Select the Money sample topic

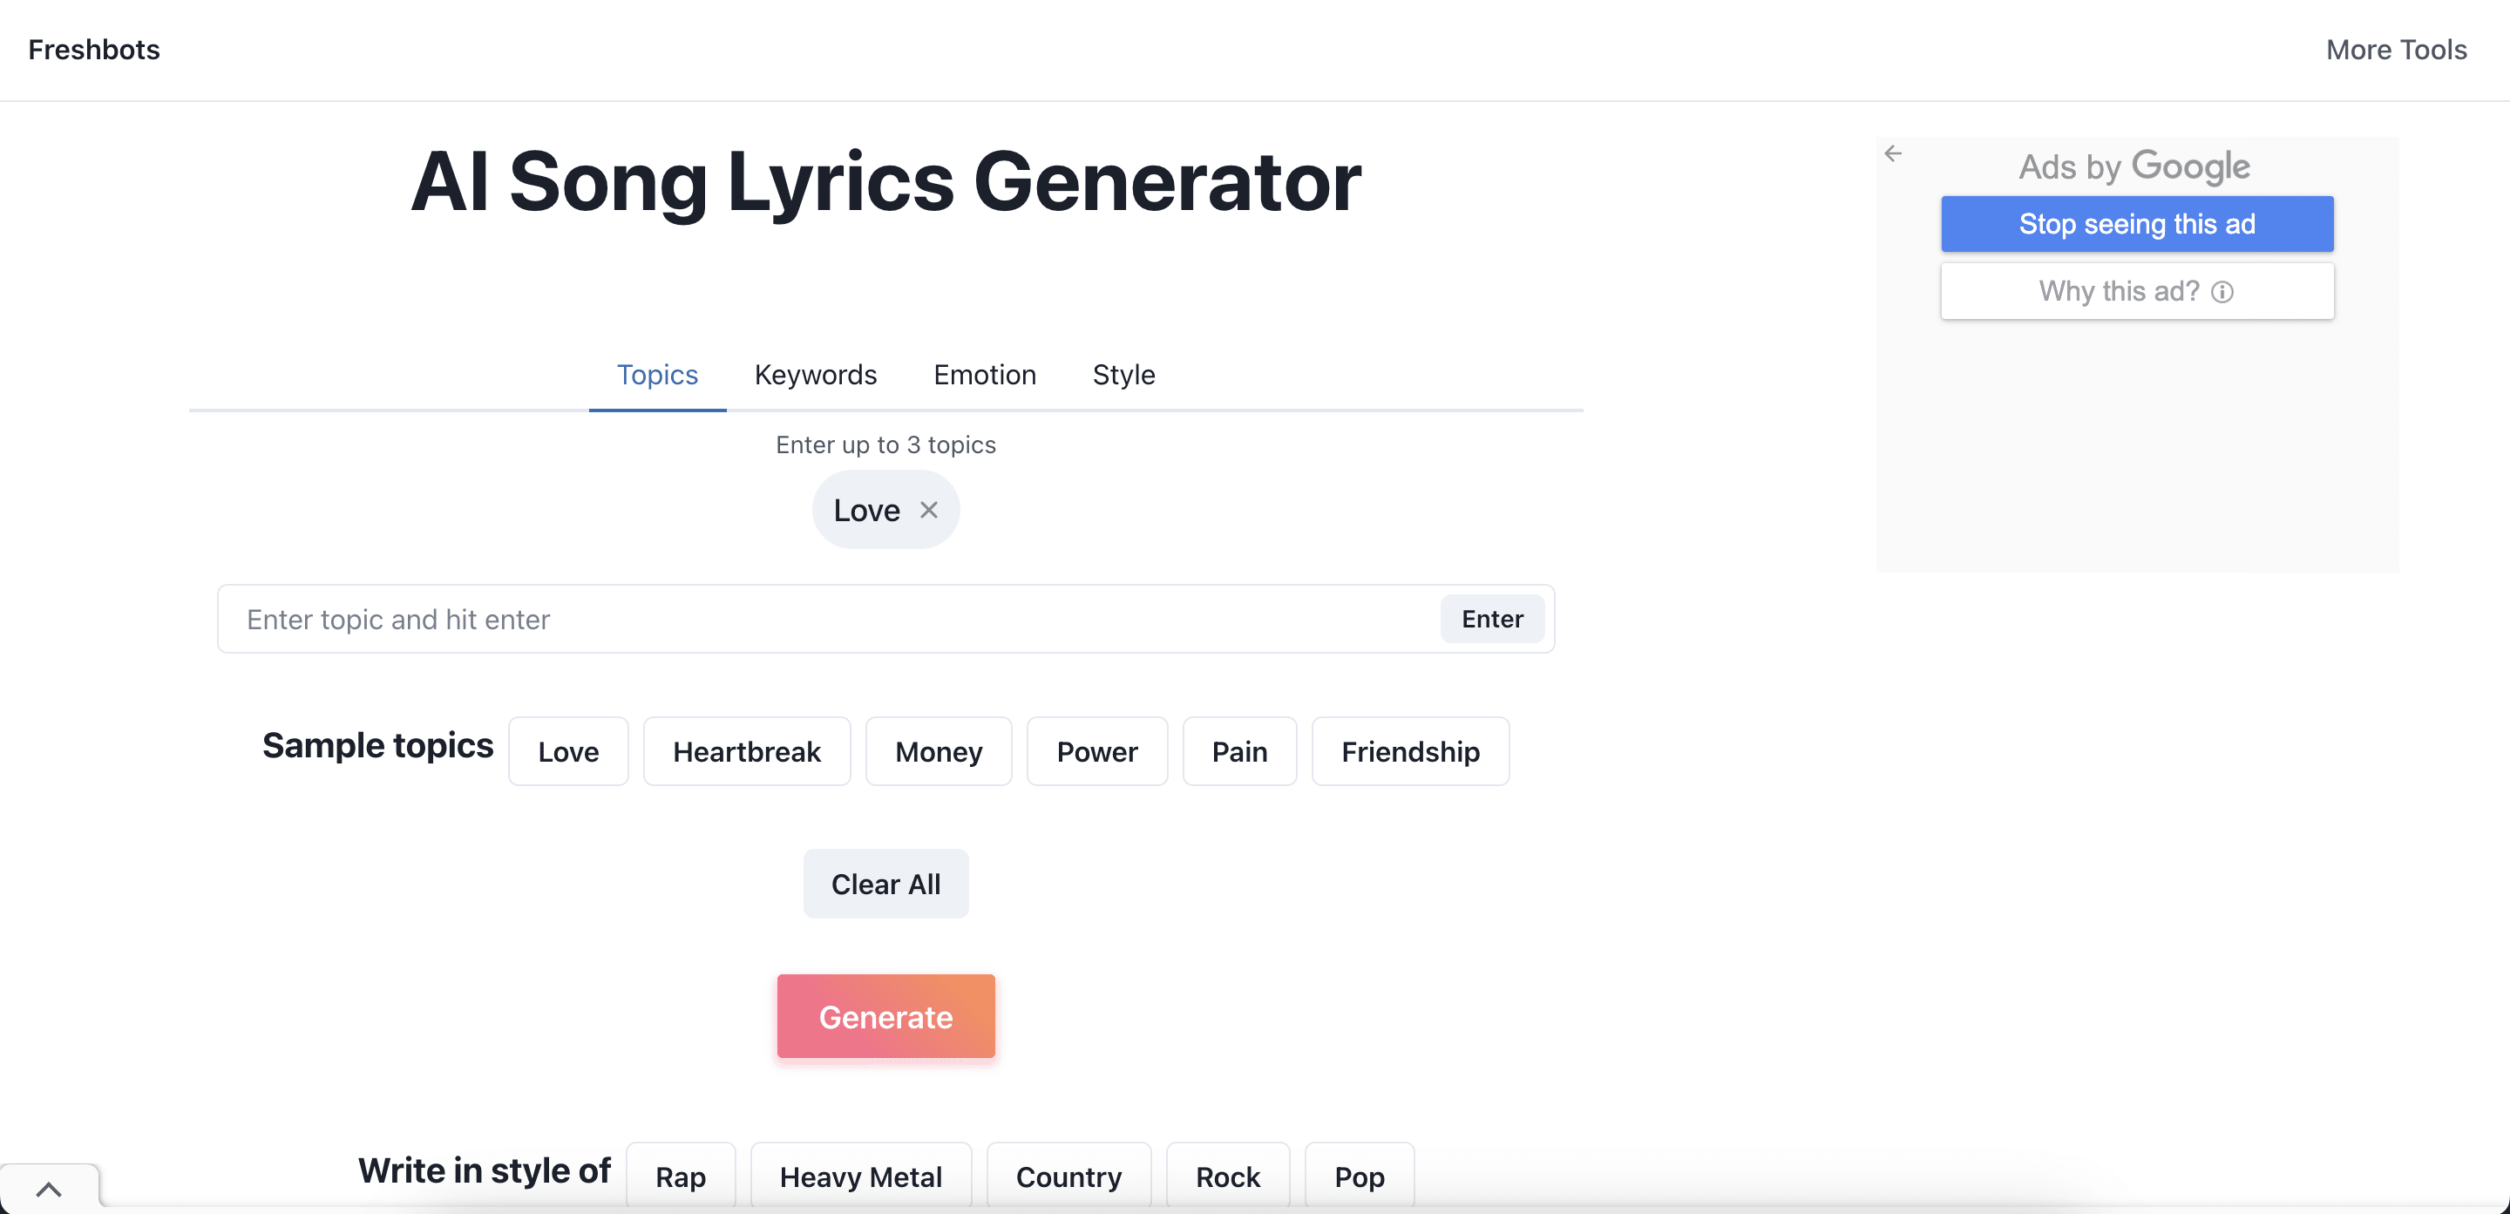click(938, 751)
